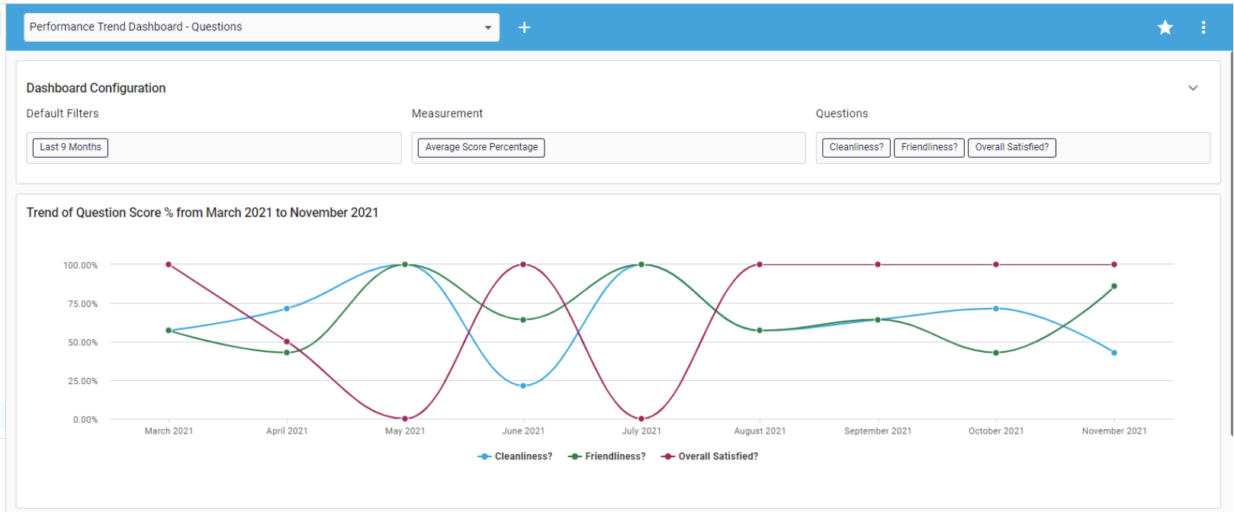Click the Cleanliness? data point for June 2021
The height and width of the screenshot is (512, 1234).
click(x=523, y=386)
